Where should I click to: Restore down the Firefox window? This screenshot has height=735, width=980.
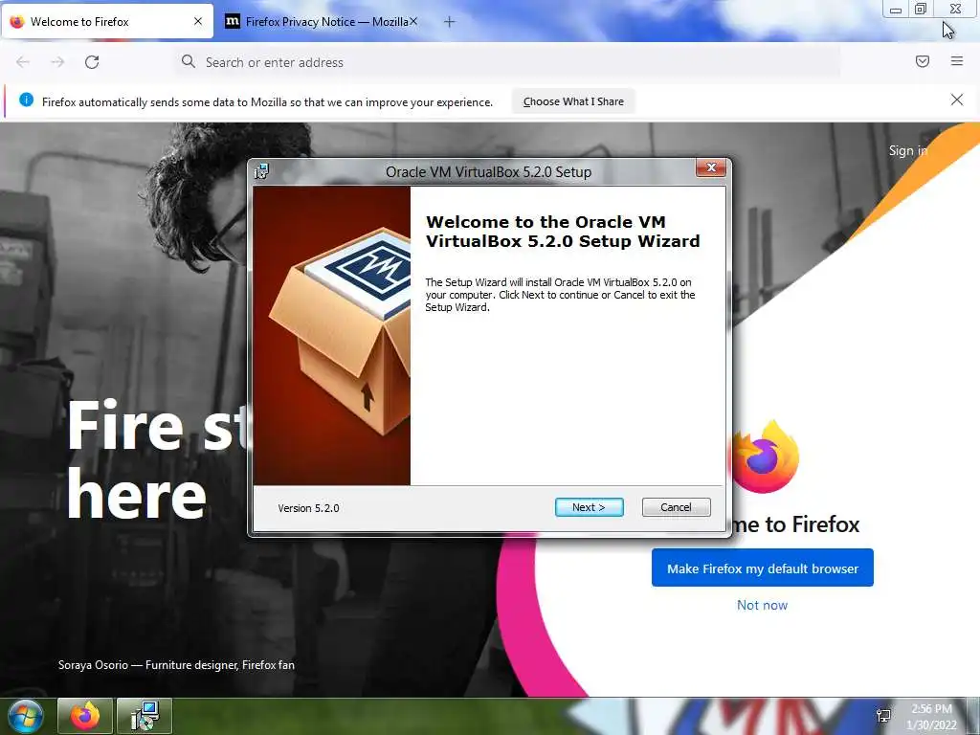pos(921,10)
